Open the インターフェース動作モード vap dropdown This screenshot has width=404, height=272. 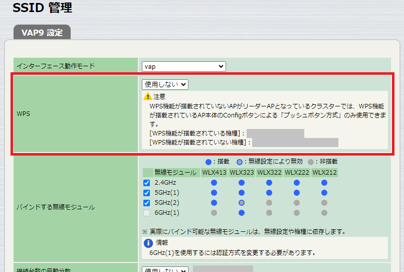pos(184,66)
